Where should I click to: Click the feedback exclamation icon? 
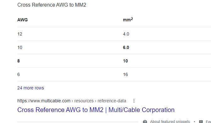point(201,121)
